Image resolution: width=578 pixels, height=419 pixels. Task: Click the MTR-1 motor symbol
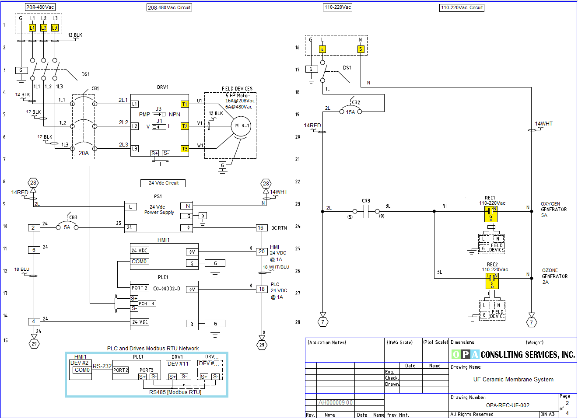(x=241, y=126)
